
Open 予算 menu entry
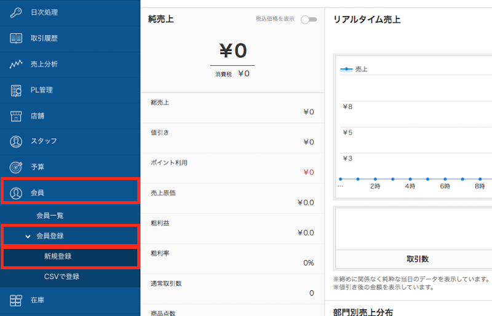coord(70,167)
